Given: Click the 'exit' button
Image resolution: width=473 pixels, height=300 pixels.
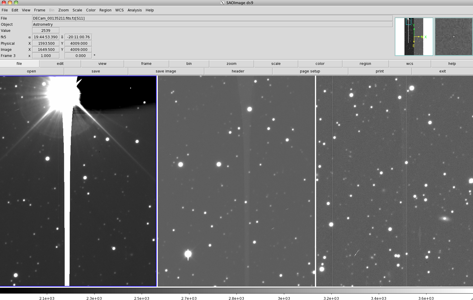Looking at the screenshot, I should click(442, 71).
